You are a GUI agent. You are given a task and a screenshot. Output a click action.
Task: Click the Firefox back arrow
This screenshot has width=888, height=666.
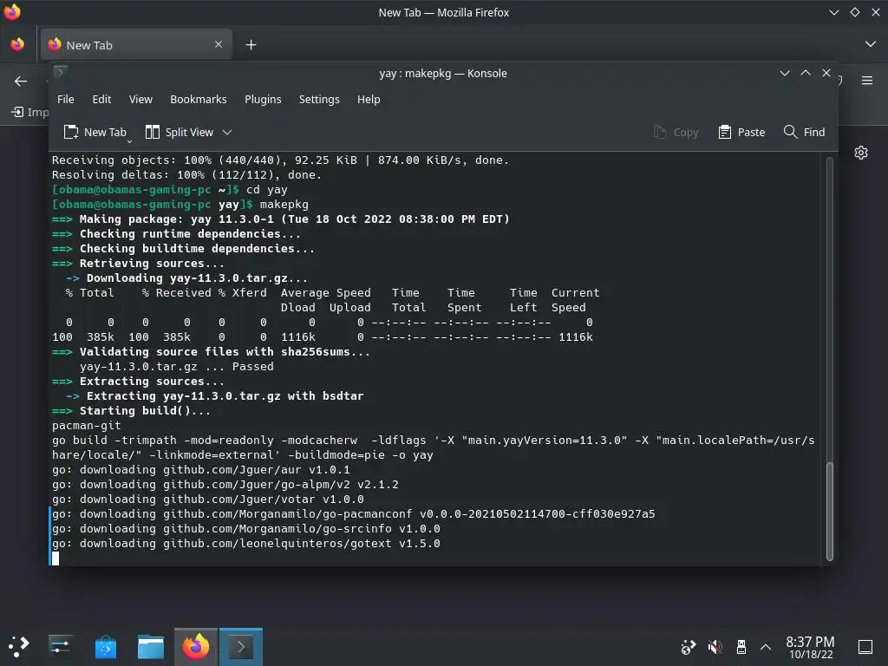pos(21,82)
